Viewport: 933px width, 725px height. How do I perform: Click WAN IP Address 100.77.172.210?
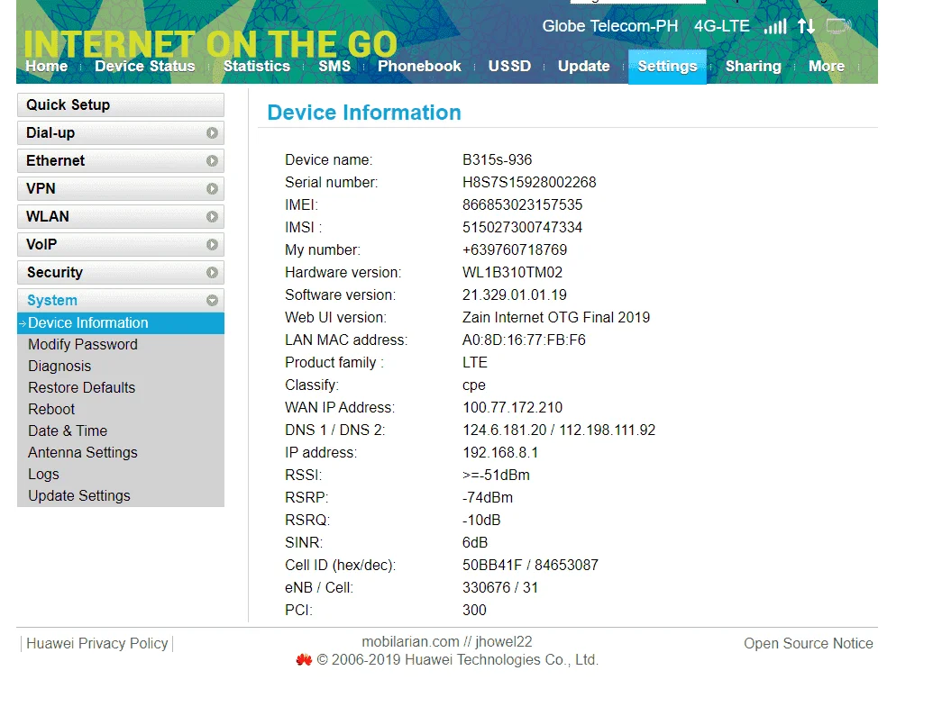513,408
